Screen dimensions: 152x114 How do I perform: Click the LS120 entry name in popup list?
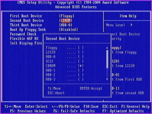point(50,52)
